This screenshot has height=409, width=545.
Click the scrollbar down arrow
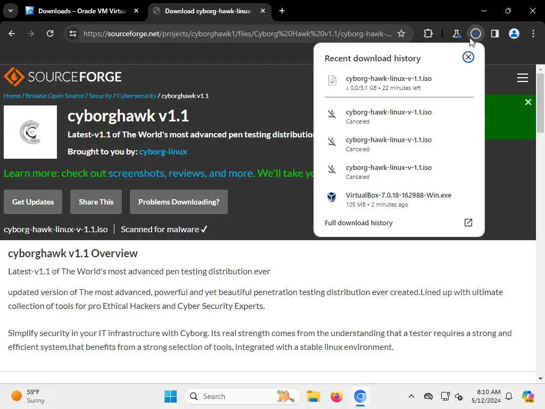point(540,379)
